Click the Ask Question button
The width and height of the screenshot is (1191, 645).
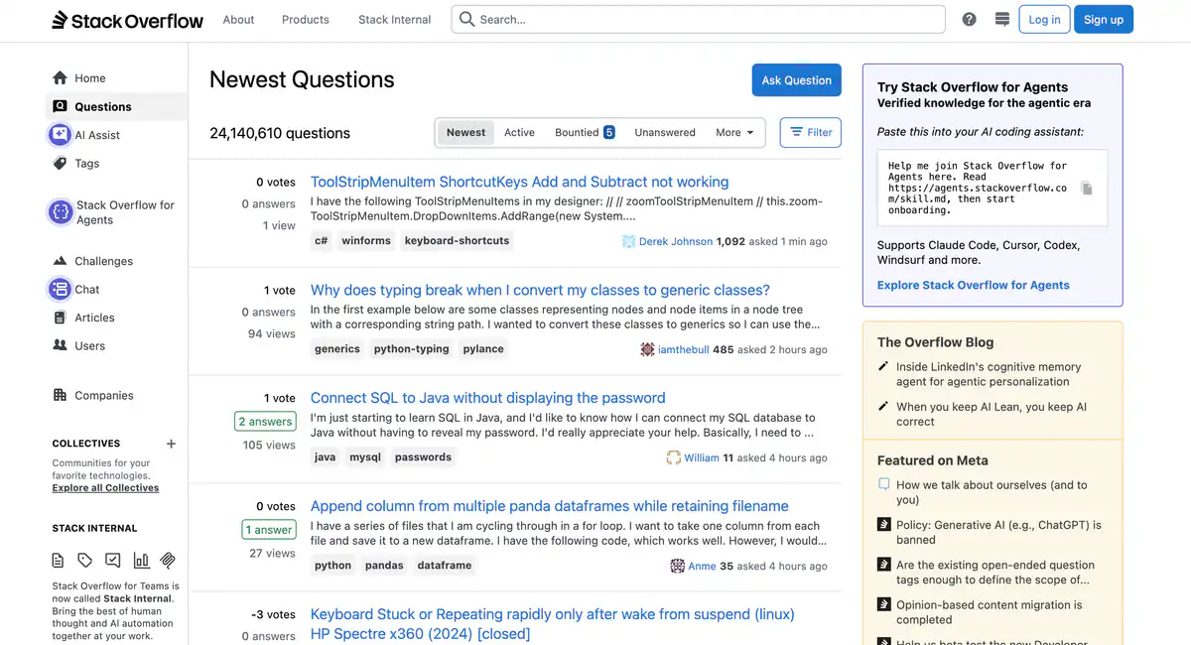pos(796,80)
